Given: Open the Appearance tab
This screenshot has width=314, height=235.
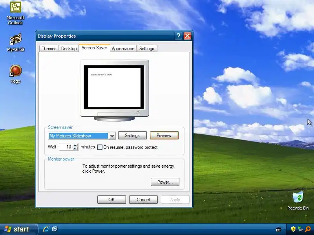Looking at the screenshot, I should pos(123,49).
